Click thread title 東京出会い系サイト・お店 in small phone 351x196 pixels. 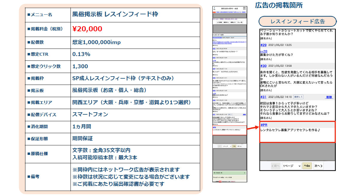230,8
